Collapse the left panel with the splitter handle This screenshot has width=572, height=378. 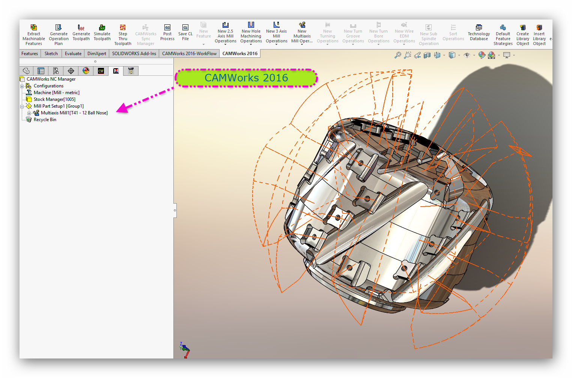(x=175, y=210)
